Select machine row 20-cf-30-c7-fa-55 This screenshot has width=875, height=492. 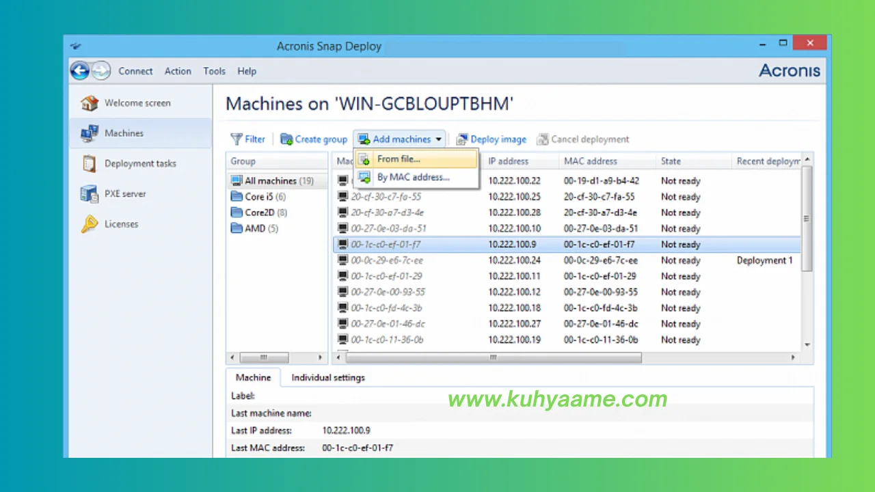click(567, 197)
